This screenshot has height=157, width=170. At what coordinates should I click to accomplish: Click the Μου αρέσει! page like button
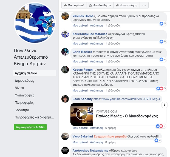[74, 5]
